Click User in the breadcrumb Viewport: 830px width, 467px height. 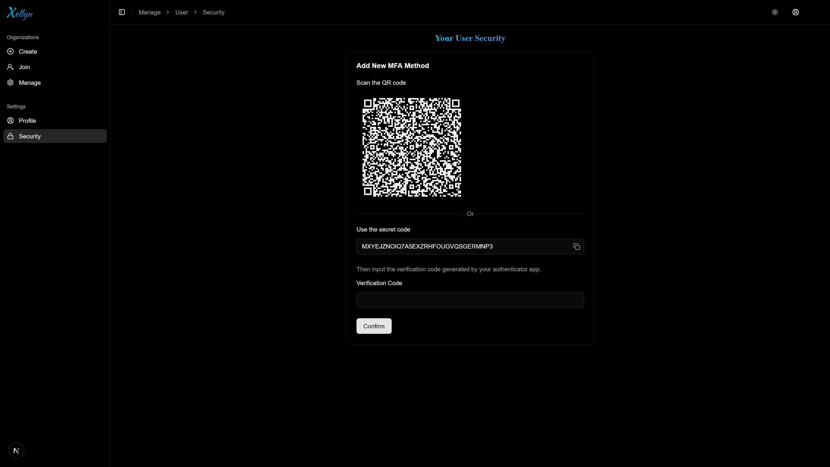pos(182,12)
